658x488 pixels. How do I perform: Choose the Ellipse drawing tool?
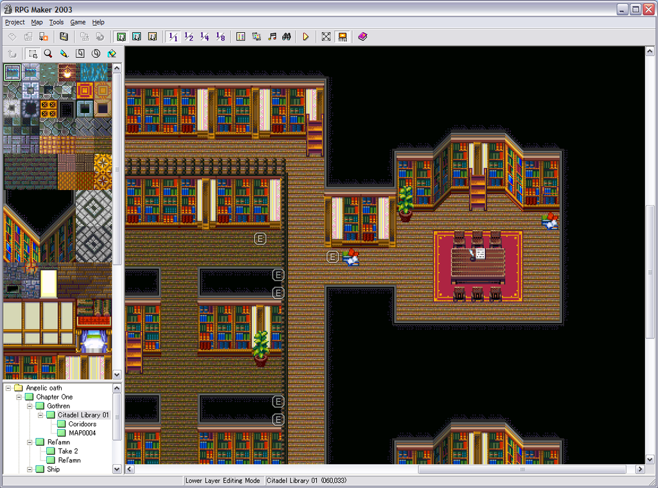point(96,54)
